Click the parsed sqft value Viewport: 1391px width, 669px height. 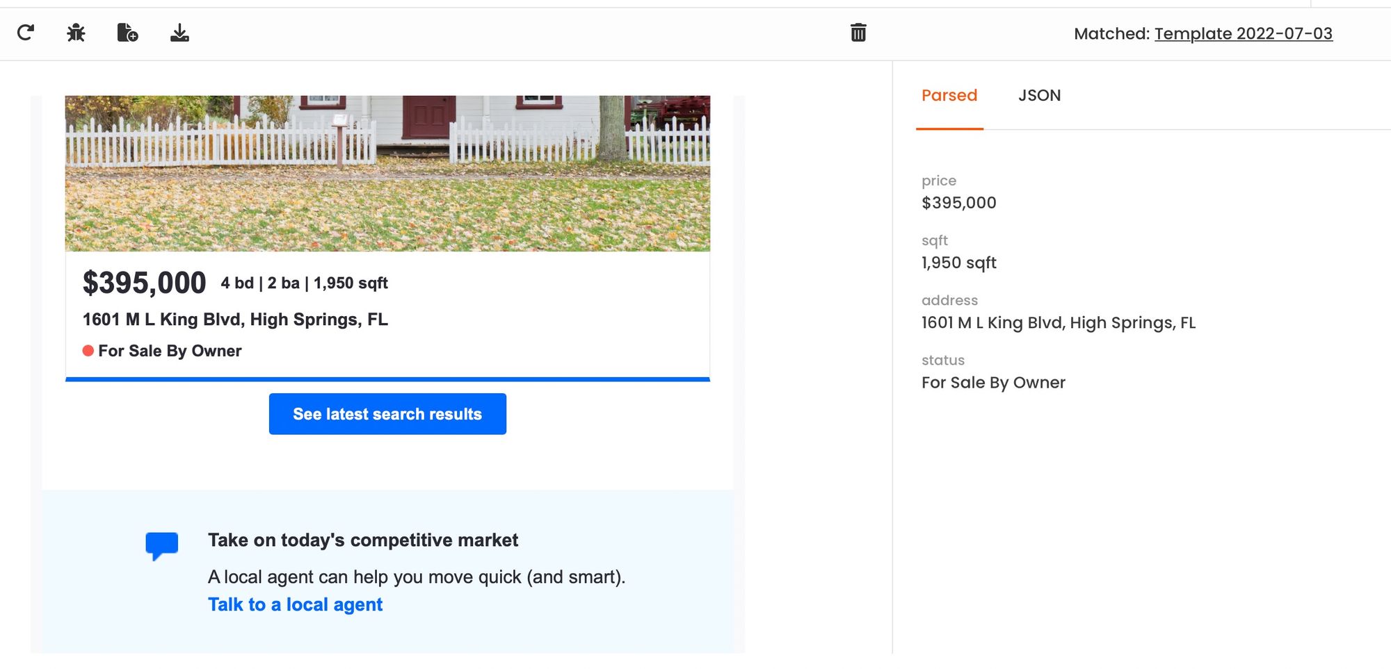tap(958, 263)
